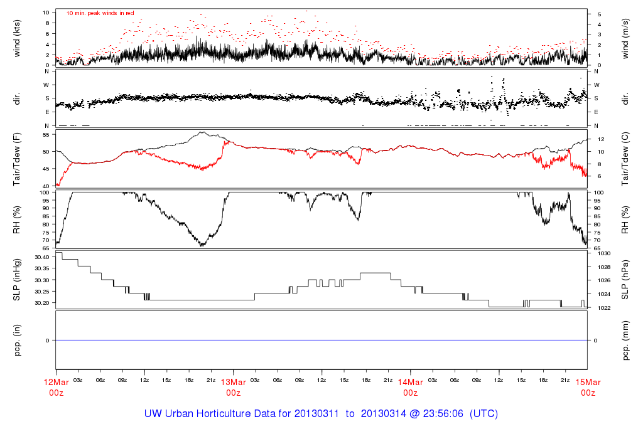Click the '21z' tick after 14Mar

pos(565,380)
